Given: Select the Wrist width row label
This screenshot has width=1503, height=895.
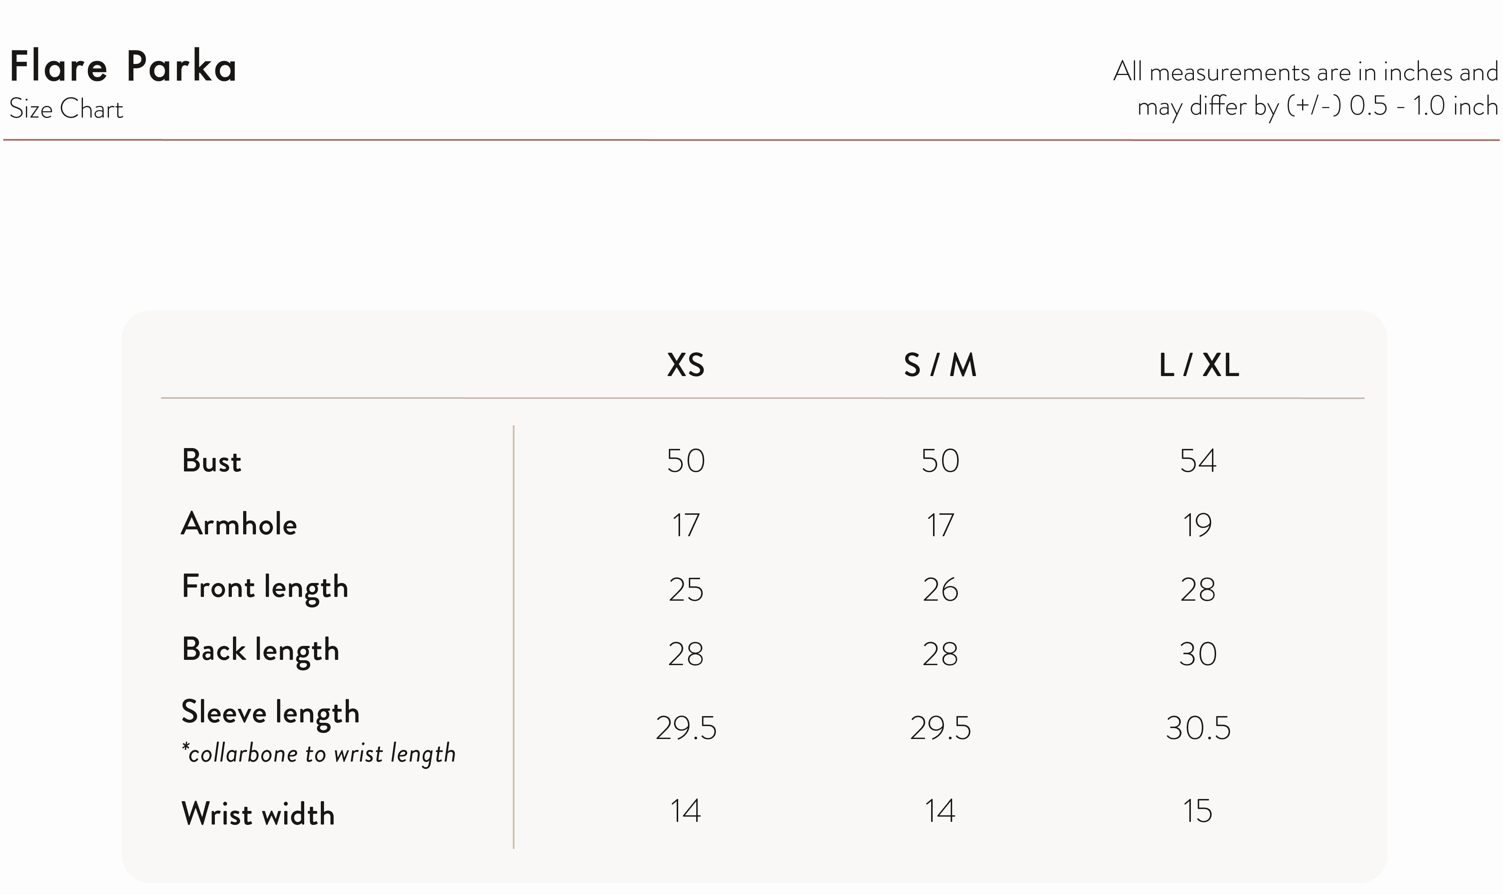Looking at the screenshot, I should pyautogui.click(x=258, y=814).
